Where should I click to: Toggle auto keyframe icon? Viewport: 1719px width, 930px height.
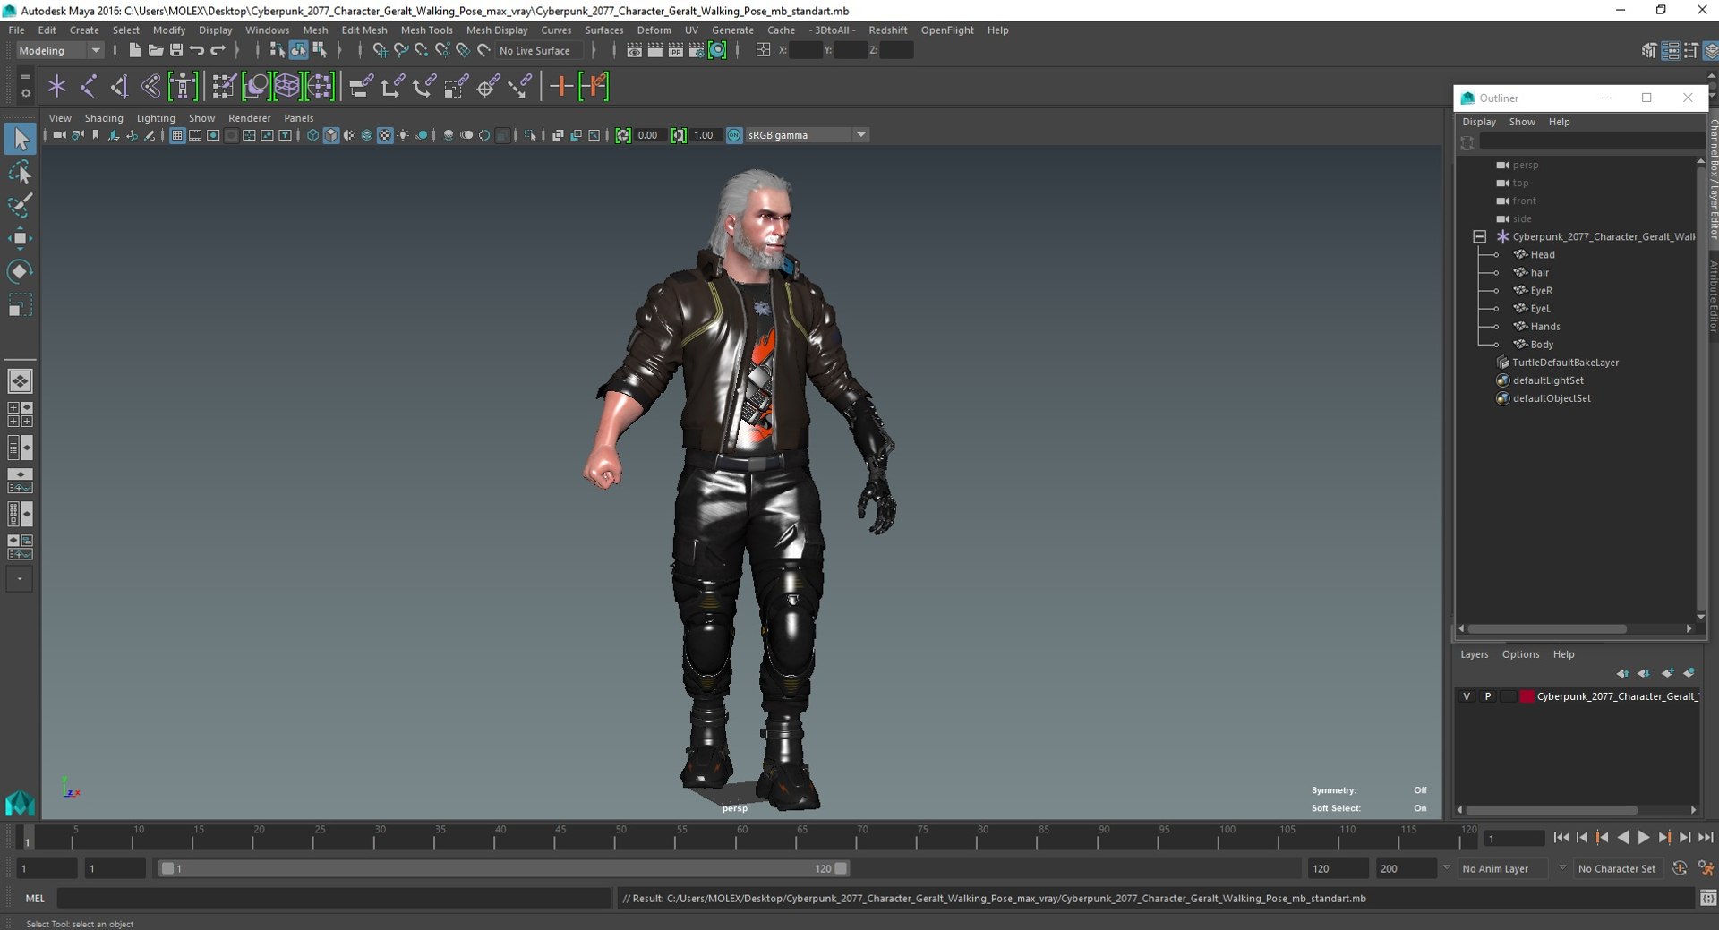tap(1680, 868)
